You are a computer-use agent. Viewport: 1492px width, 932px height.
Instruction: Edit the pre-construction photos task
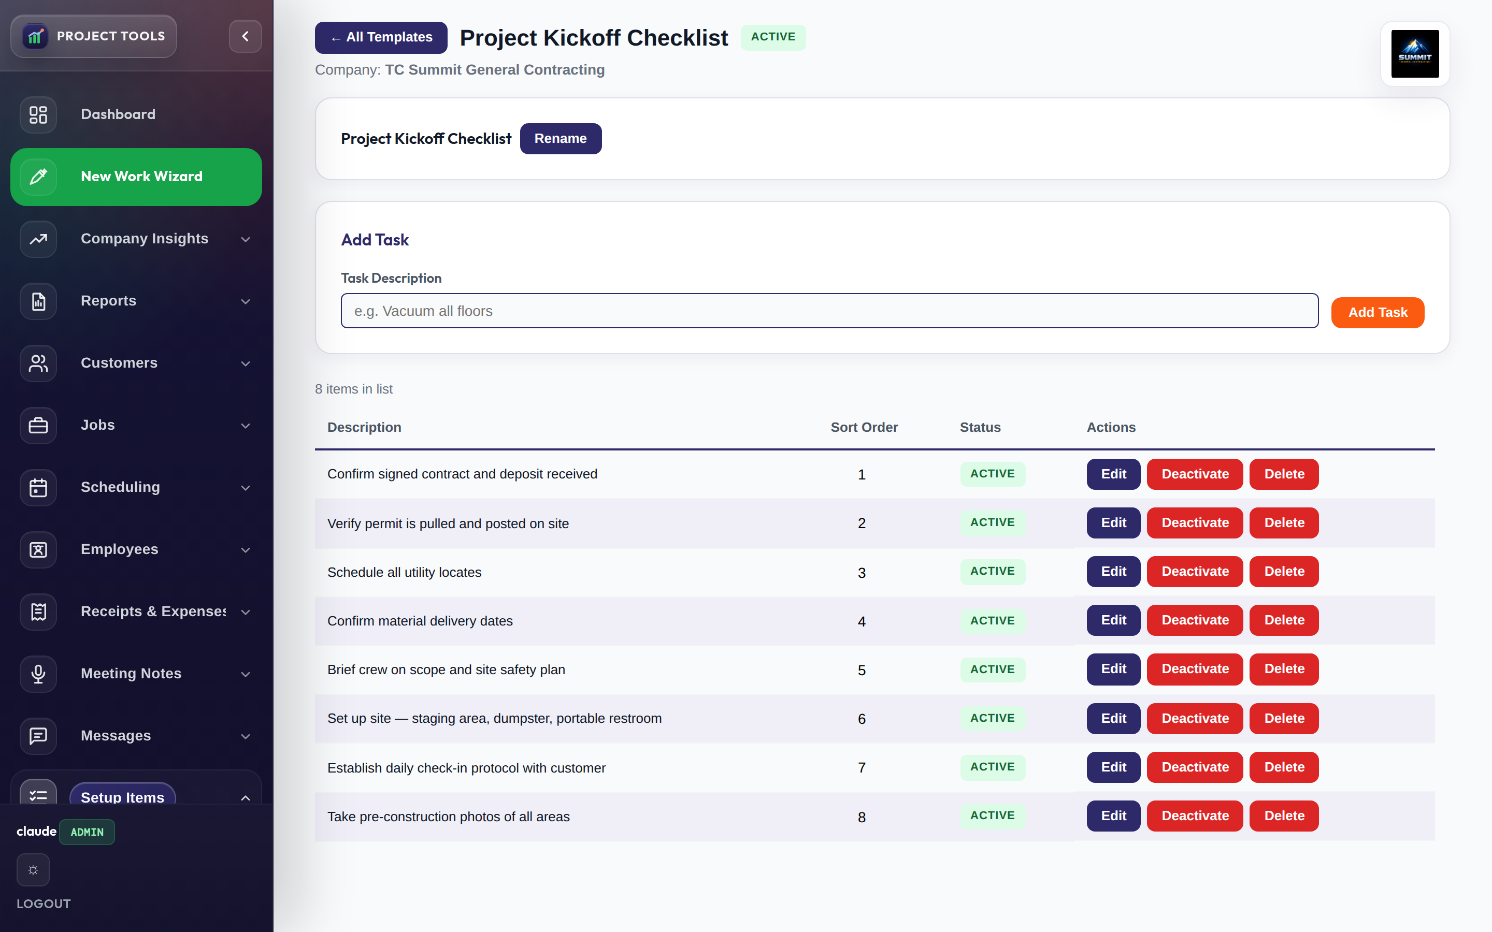coord(1113,815)
